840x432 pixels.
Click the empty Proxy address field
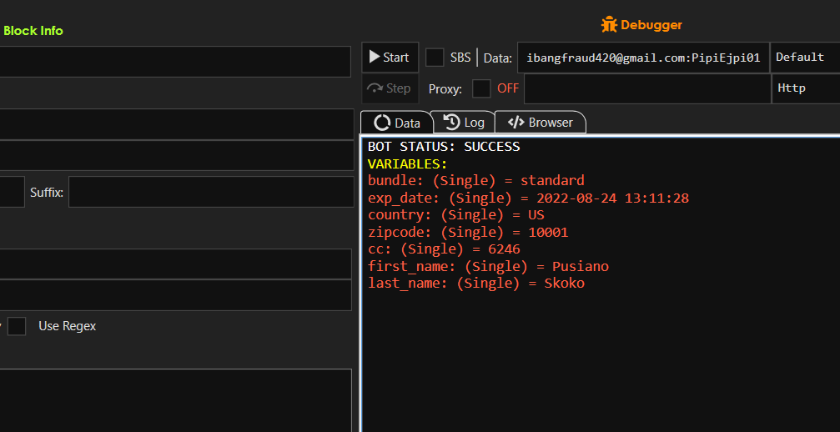647,88
